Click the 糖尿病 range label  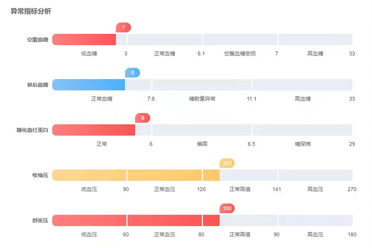(303, 144)
